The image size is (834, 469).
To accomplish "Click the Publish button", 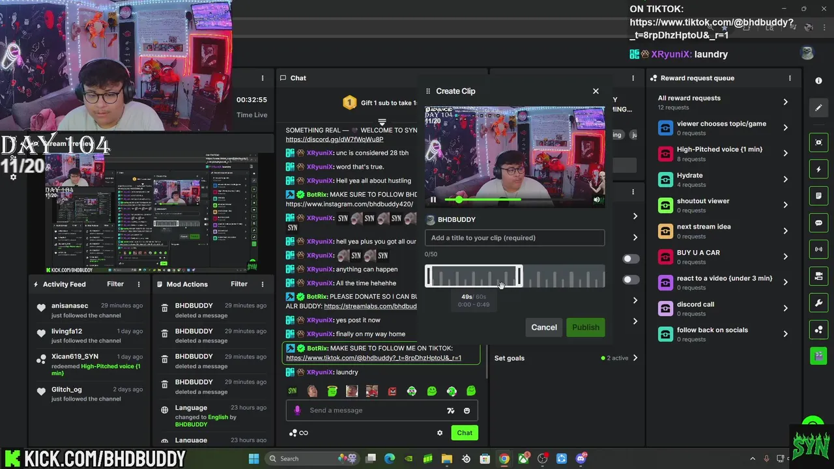I will click(586, 327).
